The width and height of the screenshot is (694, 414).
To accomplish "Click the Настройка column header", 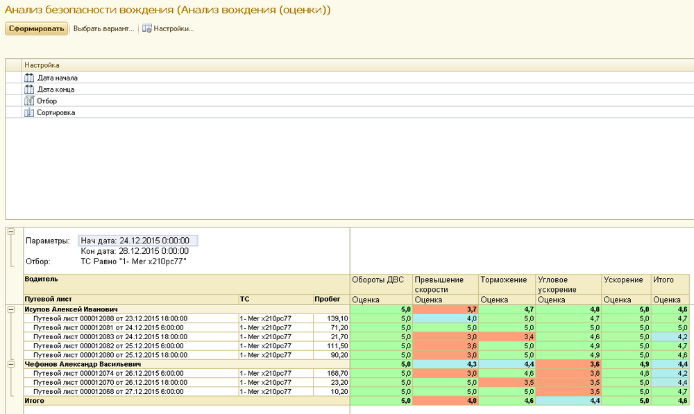I will 42,65.
